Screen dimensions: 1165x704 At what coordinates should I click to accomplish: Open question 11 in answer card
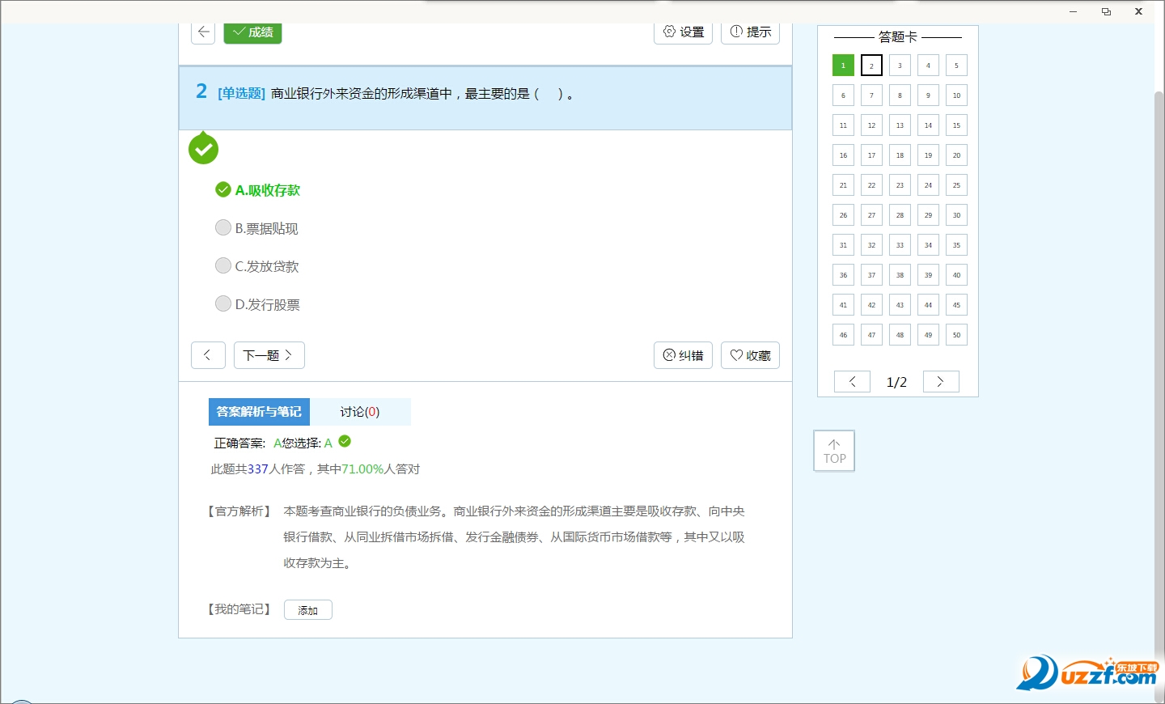pos(843,125)
